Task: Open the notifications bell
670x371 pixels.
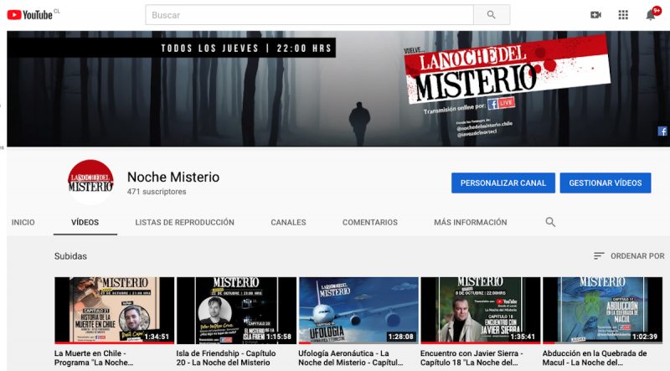Action: coord(651,15)
